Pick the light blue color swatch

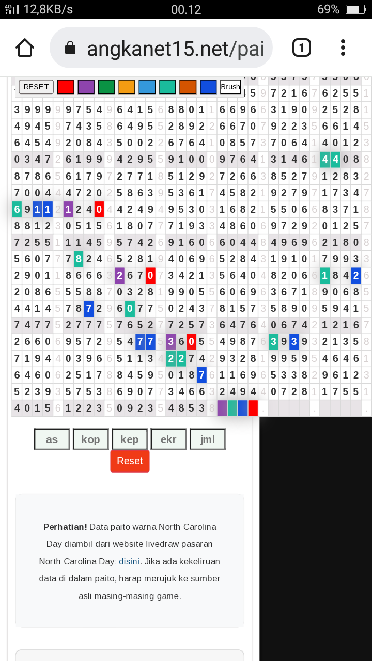click(147, 87)
